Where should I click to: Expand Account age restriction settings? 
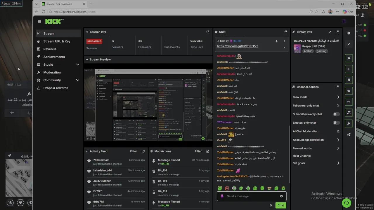[x=338, y=140]
